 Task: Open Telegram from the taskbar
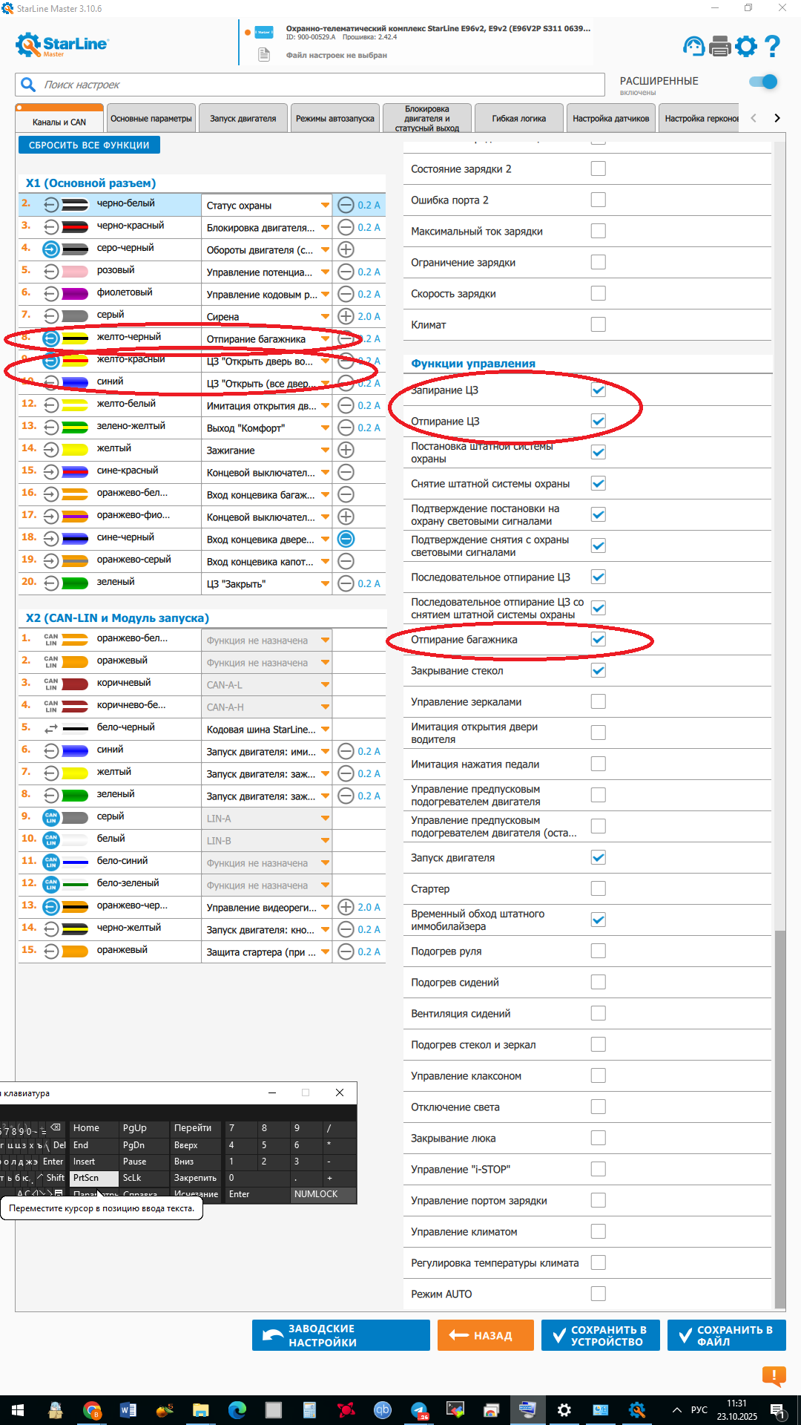pyautogui.click(x=420, y=1410)
